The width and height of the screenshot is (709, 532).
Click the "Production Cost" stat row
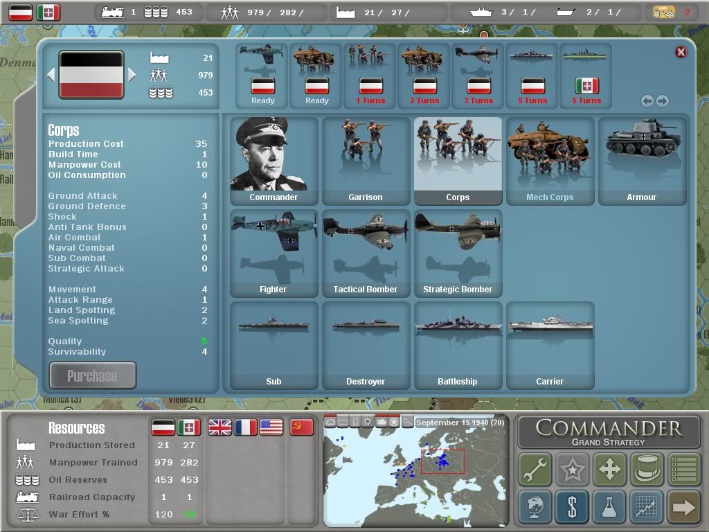point(127,144)
